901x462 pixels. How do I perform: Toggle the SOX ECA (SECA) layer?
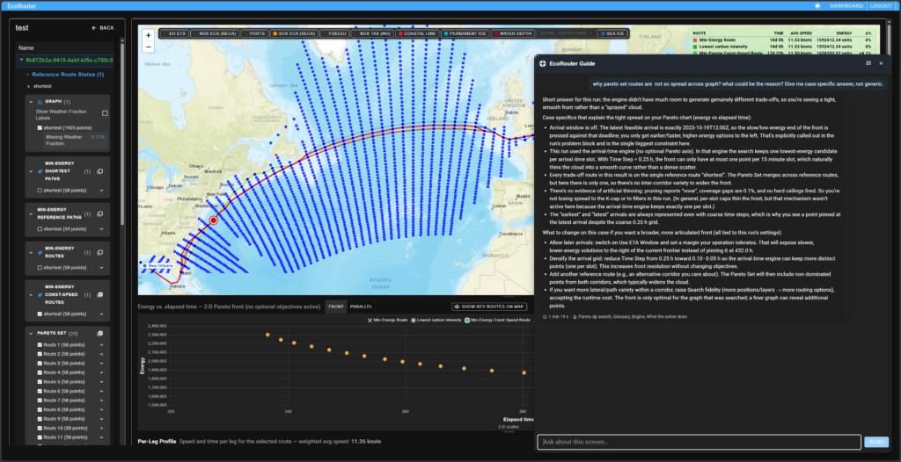point(294,34)
